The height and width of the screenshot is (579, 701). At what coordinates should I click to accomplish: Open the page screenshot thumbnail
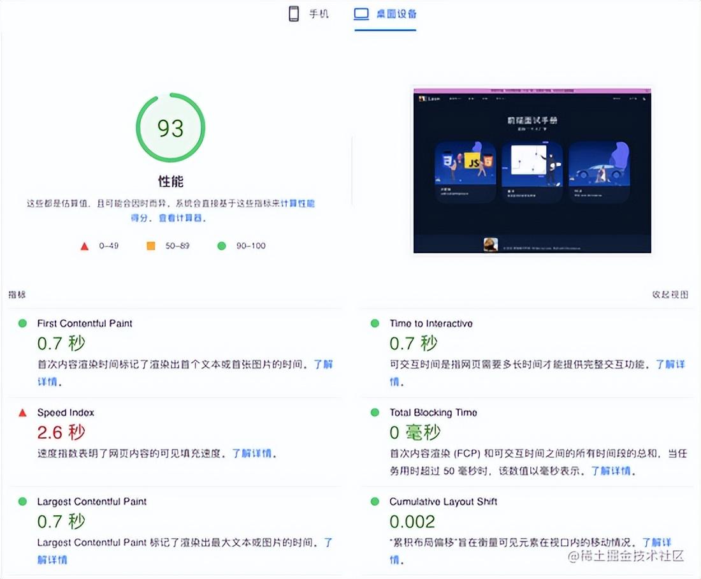(532, 170)
